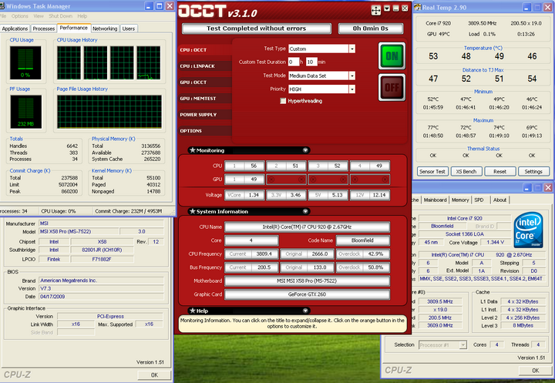Switch to the Memory tab in CPU-Z

[460, 200]
